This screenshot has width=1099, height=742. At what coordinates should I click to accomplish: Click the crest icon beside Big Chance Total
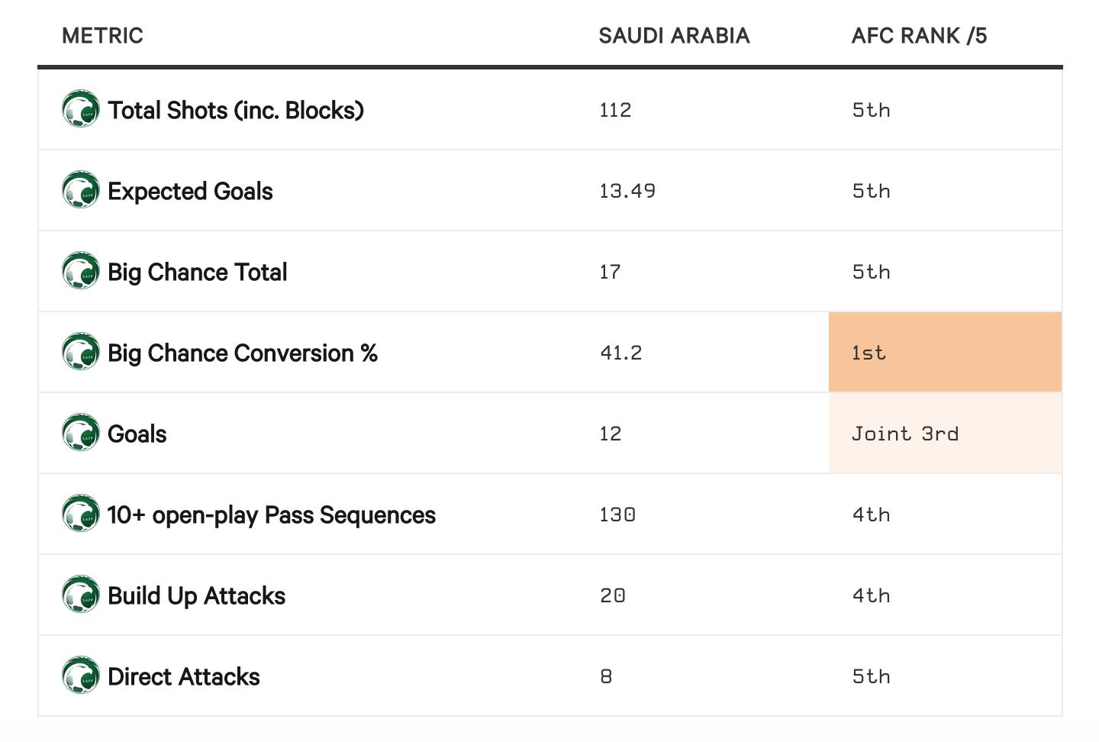point(81,271)
